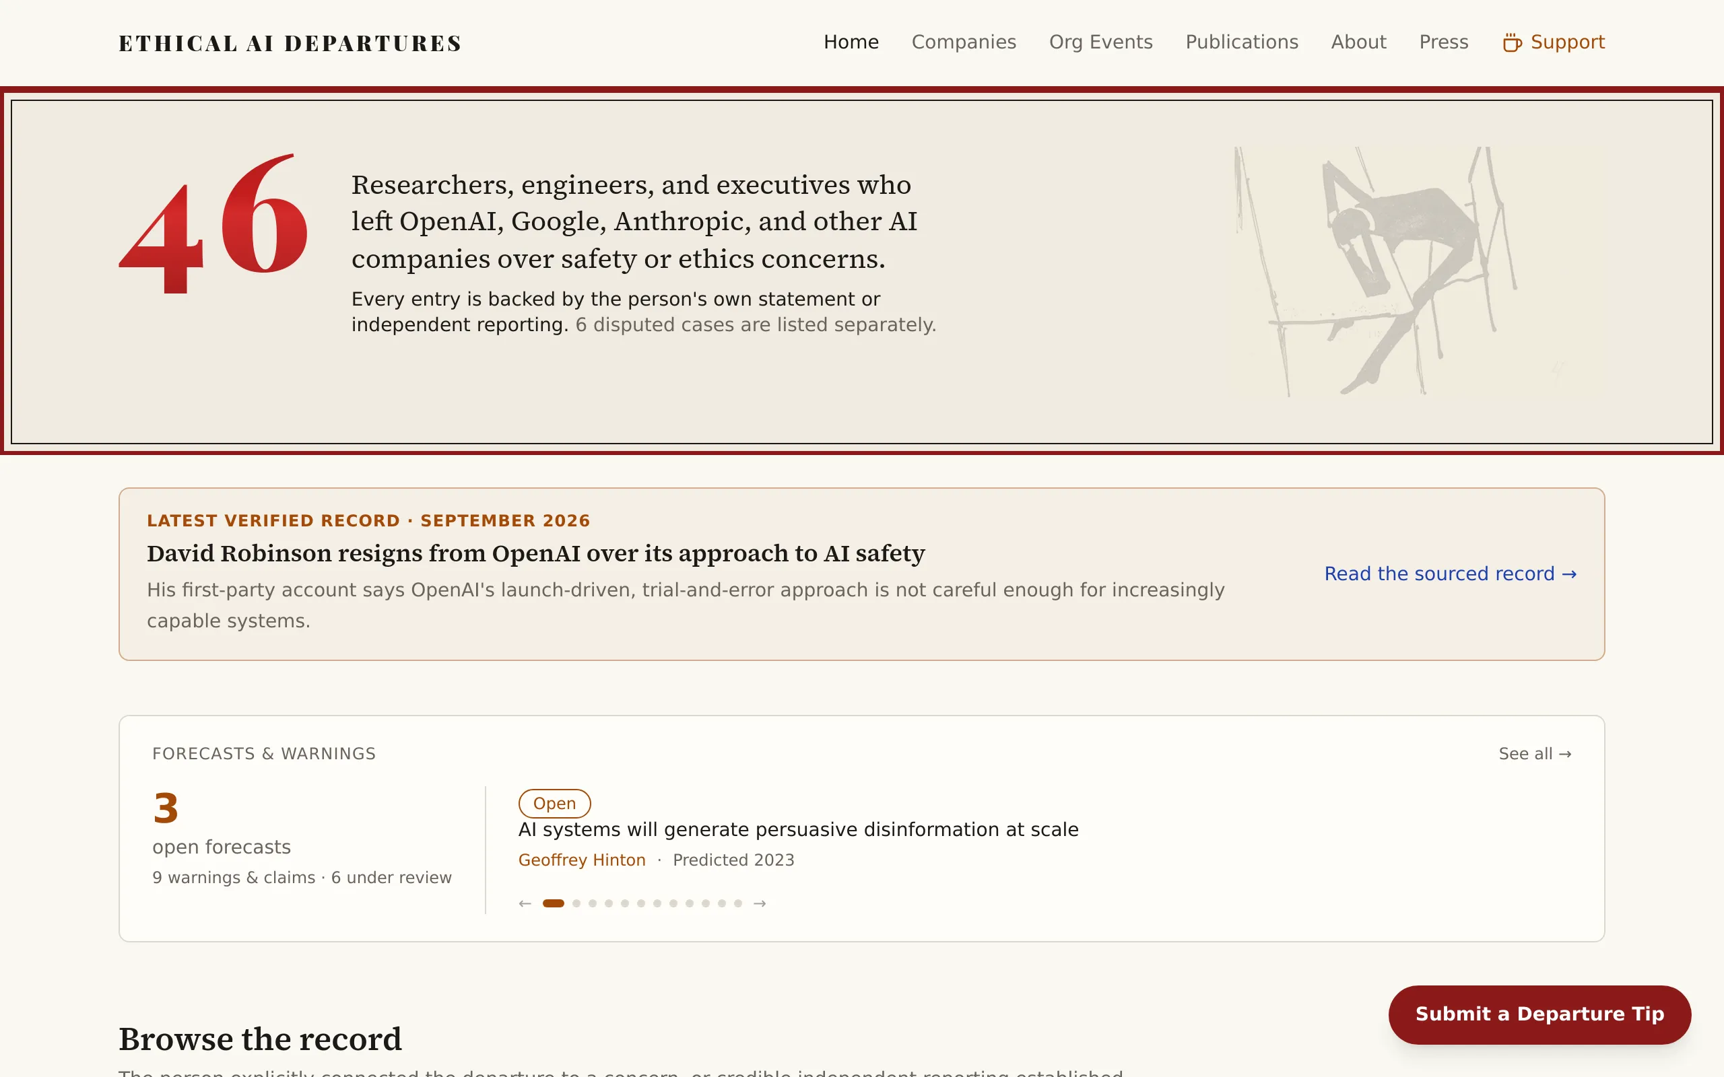Screen dimensions: 1724x1077
Task: Click the coffee cup Support icon
Action: coord(1513,42)
